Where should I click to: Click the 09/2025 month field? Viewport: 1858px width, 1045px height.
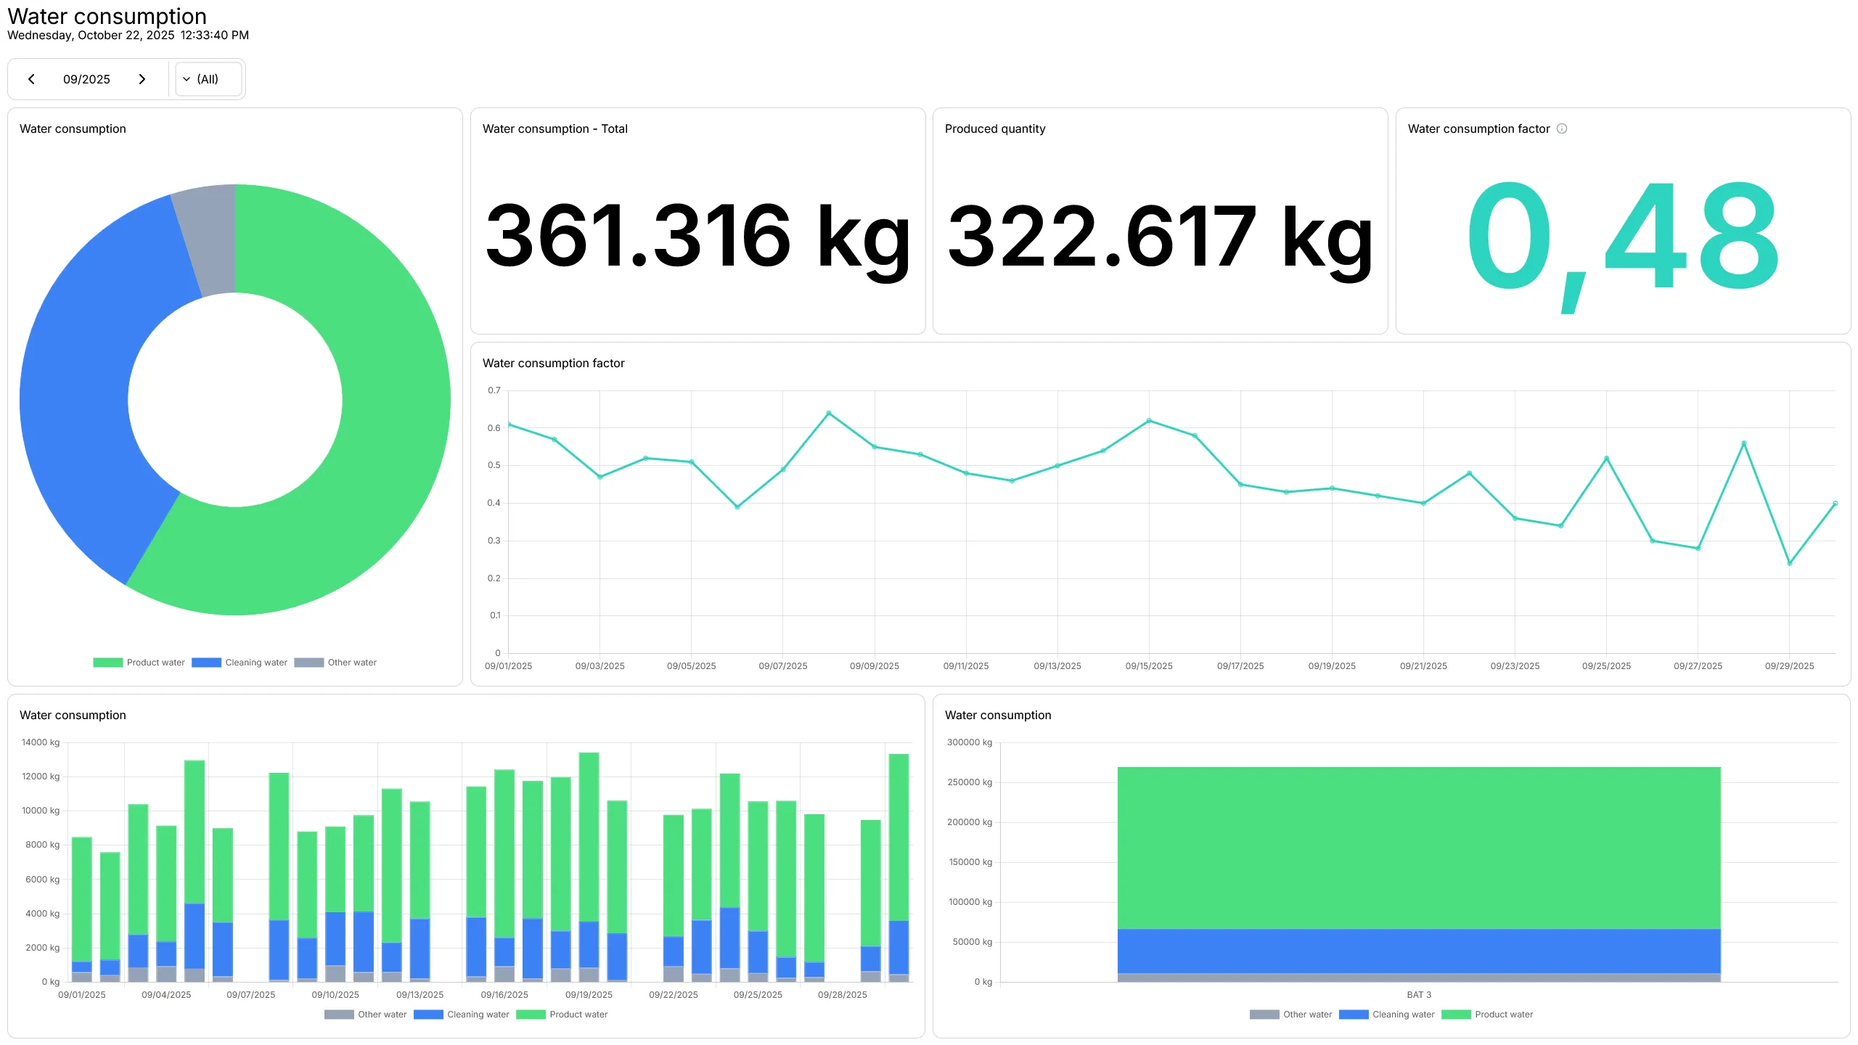pyautogui.click(x=86, y=79)
